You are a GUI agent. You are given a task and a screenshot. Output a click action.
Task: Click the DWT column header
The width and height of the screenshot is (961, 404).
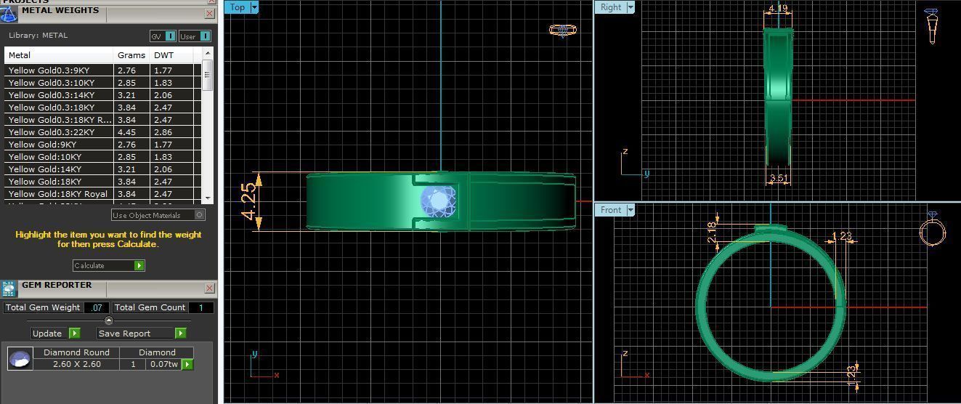pos(171,55)
